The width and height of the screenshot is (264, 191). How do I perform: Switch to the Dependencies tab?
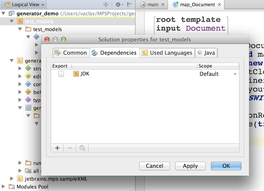point(114,53)
